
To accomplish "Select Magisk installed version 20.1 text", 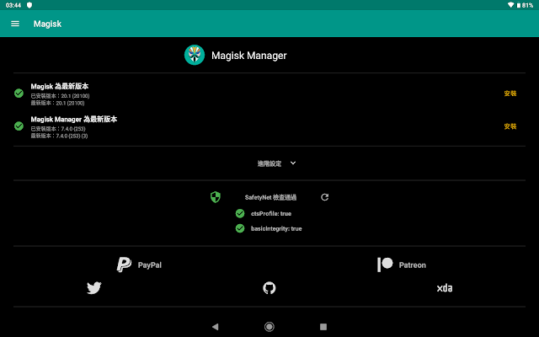I will point(60,96).
